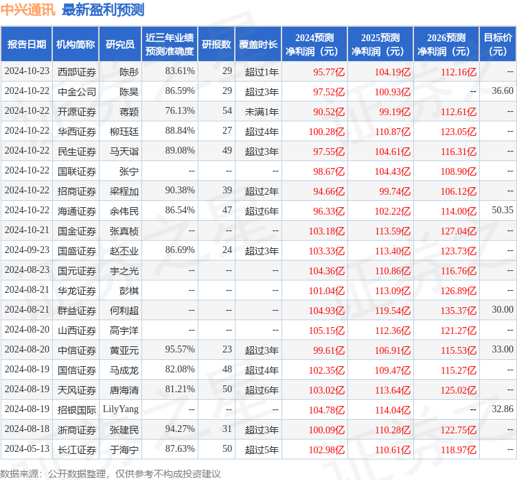Click the 最新盈利预测 title text
Viewport: 517px width, 480px height.
click(103, 10)
